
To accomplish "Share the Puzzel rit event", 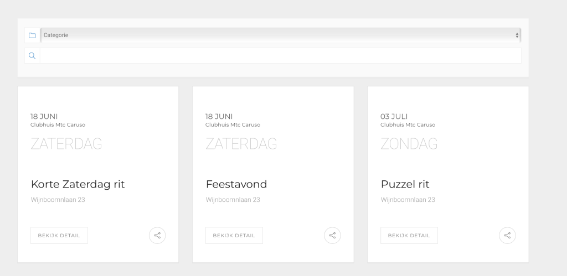I will point(507,236).
